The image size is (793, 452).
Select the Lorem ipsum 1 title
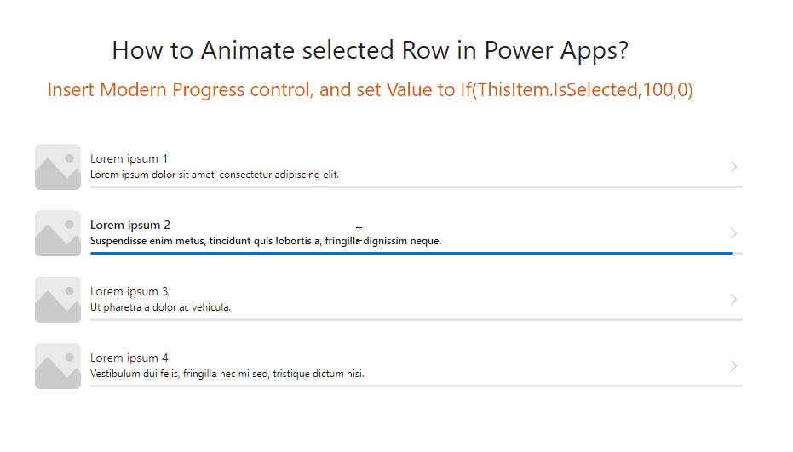click(x=129, y=159)
